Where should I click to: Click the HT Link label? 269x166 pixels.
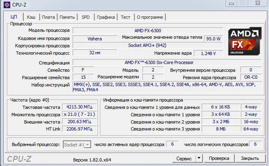53,129
